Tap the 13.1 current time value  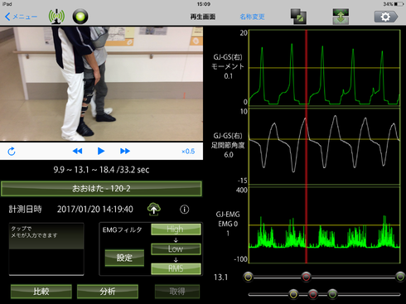[220, 277]
